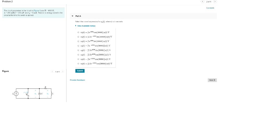The height and width of the screenshot is (119, 268).
Task: Show the previous figure using the left arrow
Action: 52,72
